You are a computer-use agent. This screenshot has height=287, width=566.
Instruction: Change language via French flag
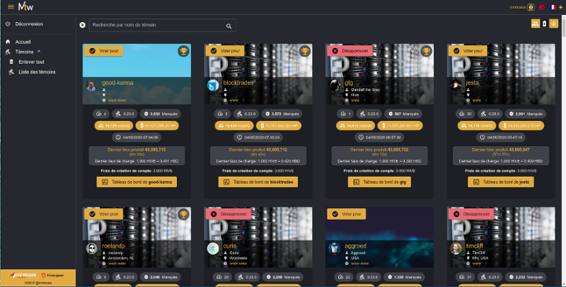point(553,7)
